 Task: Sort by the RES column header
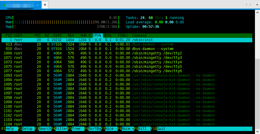point(71,35)
